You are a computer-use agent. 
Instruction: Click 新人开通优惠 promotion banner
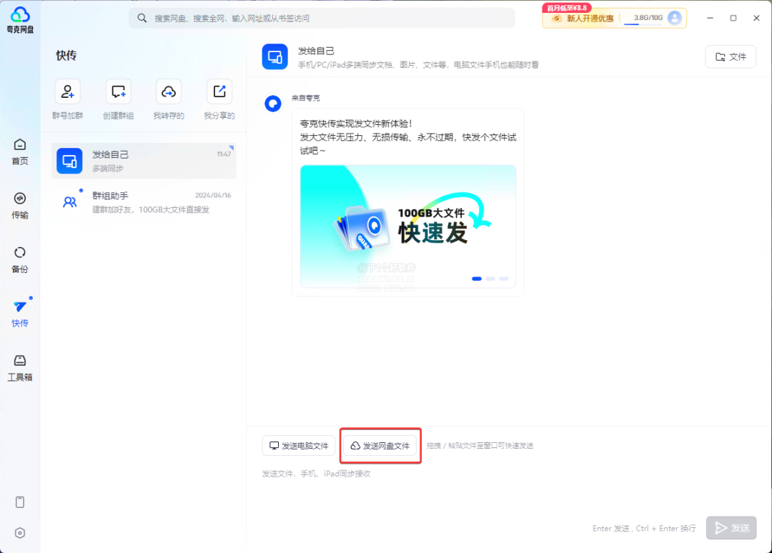590,18
